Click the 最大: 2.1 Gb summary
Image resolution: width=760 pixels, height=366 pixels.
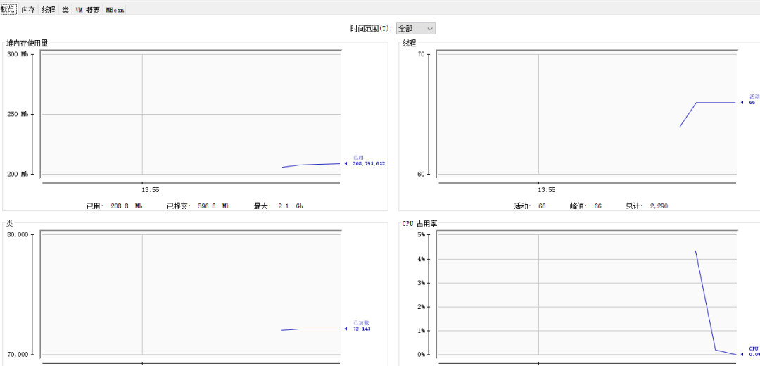[x=278, y=206]
